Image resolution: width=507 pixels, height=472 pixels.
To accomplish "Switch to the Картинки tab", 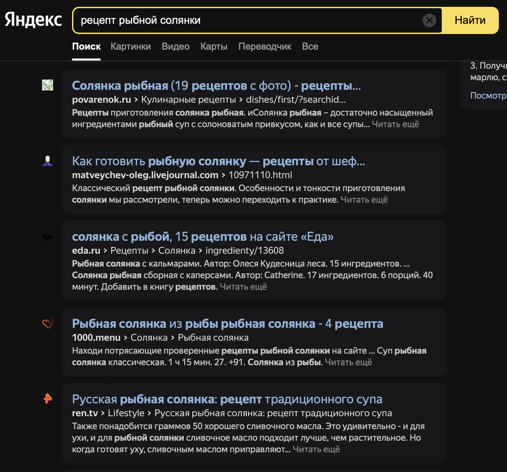I will pos(131,46).
